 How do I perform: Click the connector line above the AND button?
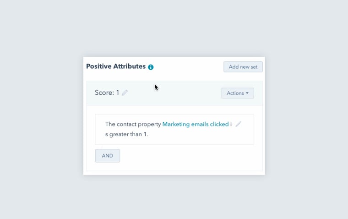click(x=102, y=147)
